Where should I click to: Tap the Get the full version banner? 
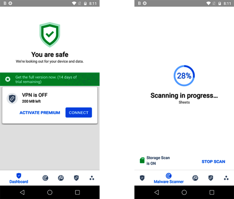coord(49,79)
